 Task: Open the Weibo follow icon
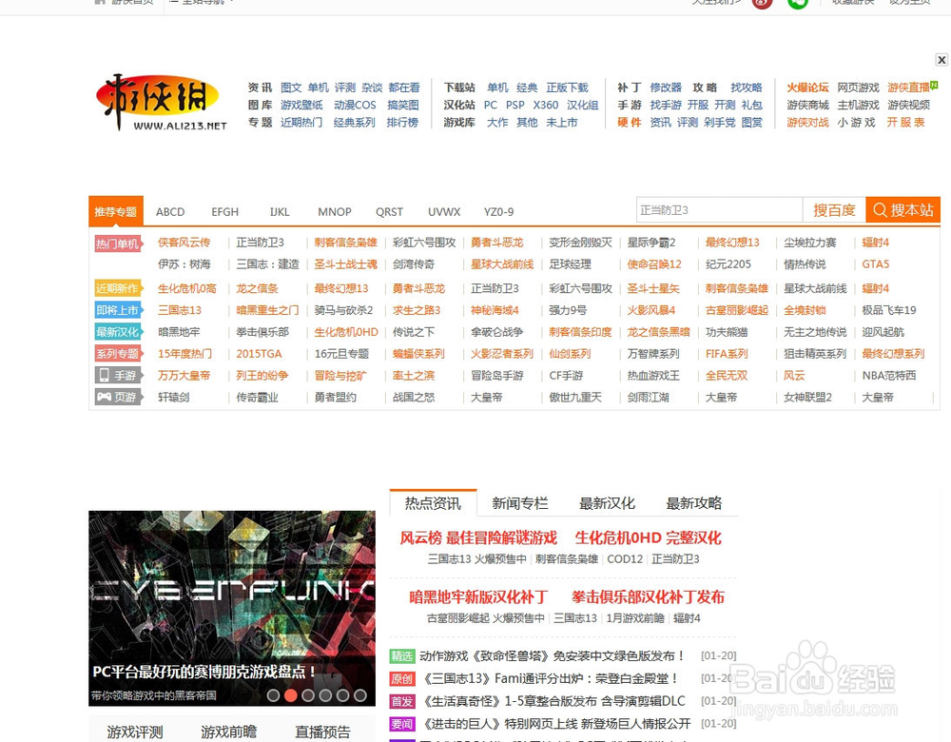763,3
